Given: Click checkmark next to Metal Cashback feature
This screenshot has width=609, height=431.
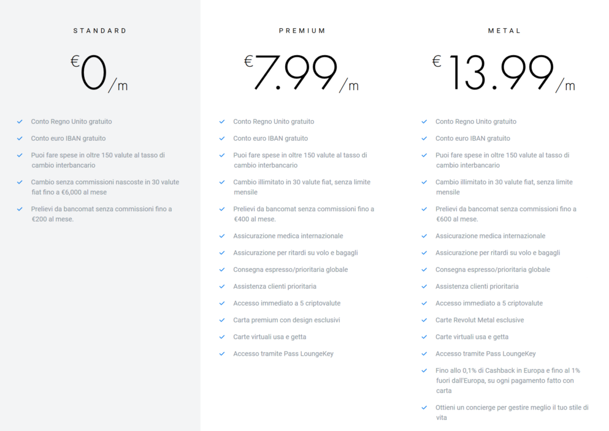Looking at the screenshot, I should [424, 371].
